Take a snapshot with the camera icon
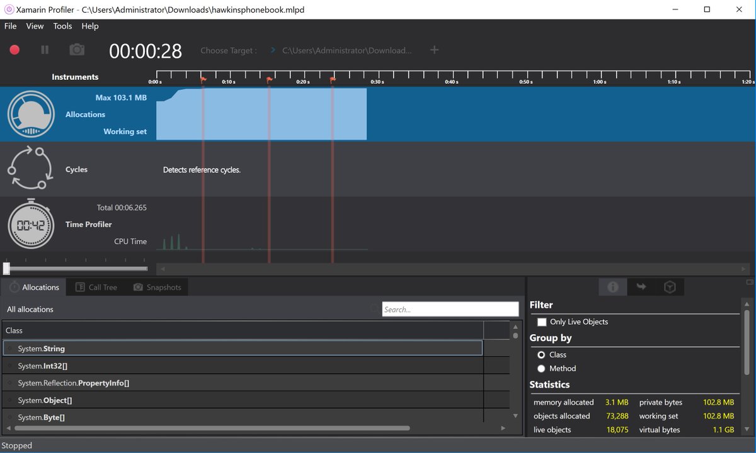This screenshot has width=756, height=453. pos(76,50)
